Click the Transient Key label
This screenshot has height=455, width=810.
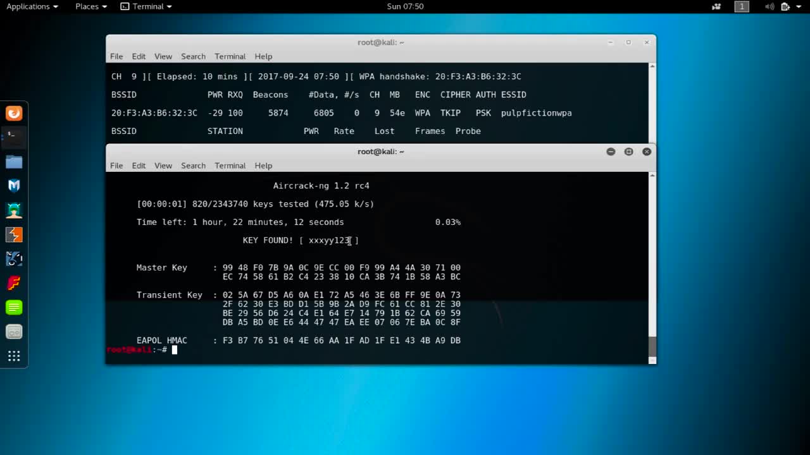coord(169,295)
